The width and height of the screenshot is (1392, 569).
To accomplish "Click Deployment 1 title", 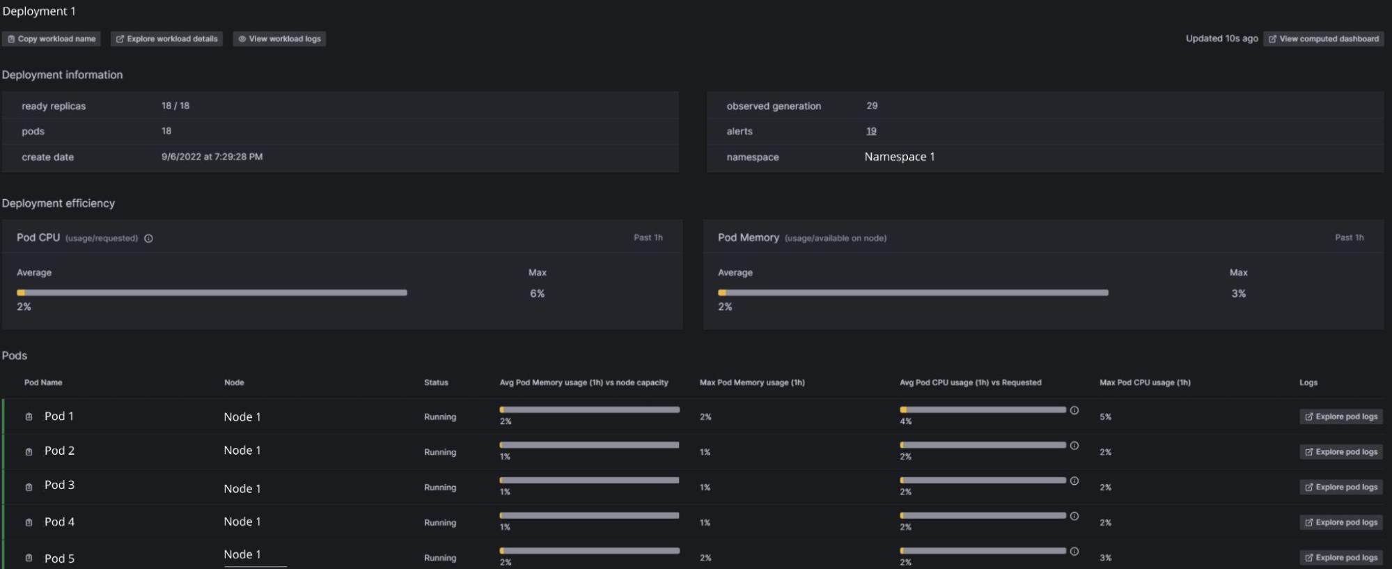I will (x=39, y=11).
